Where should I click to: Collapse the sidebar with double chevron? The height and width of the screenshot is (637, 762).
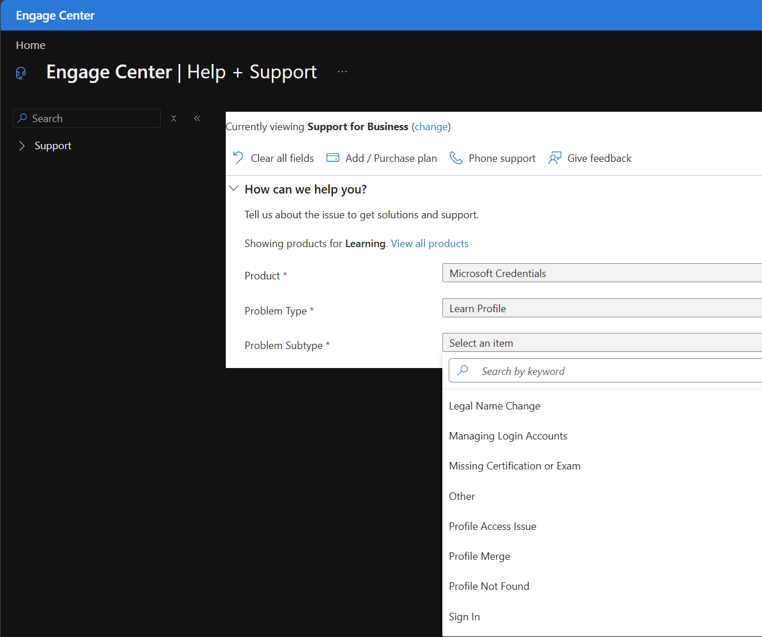pos(197,118)
